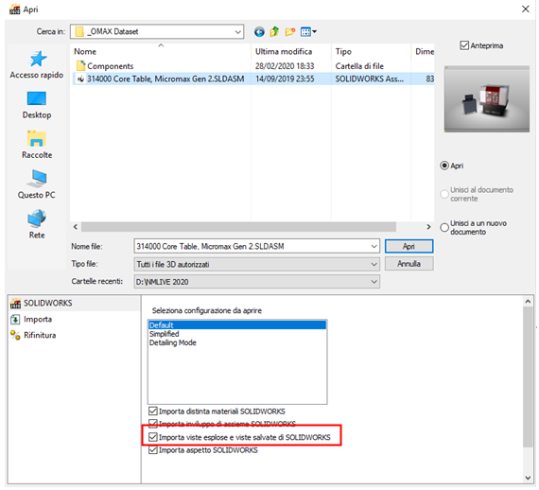Toggle Importa aspetto SOLIDWORKS checkbox
Screen dimensions: 539x490
point(153,450)
